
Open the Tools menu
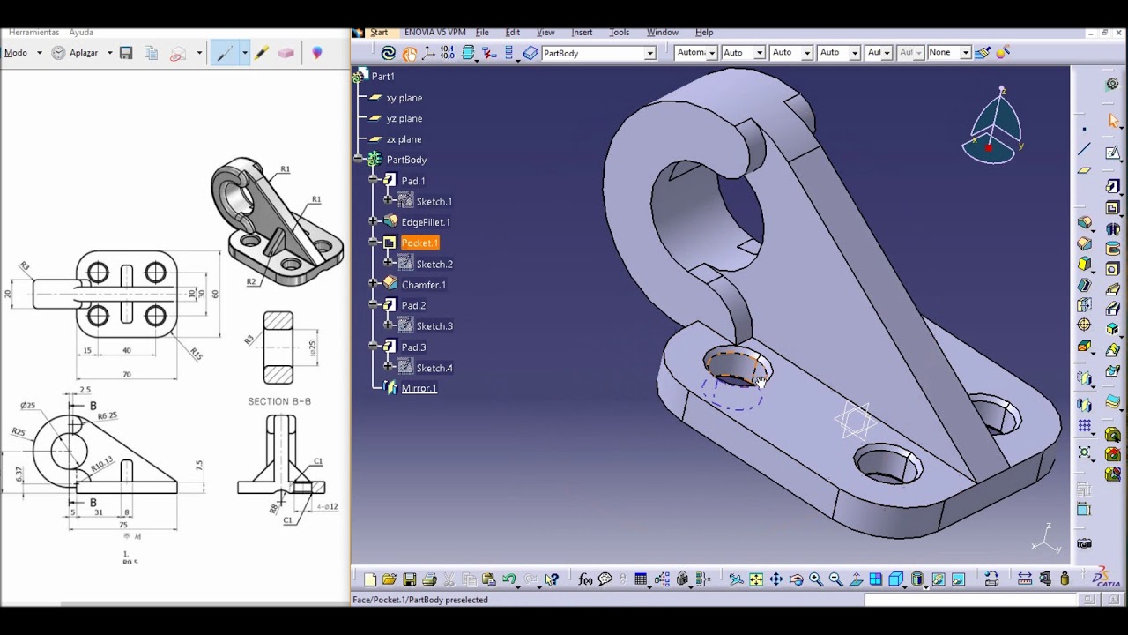pos(620,32)
